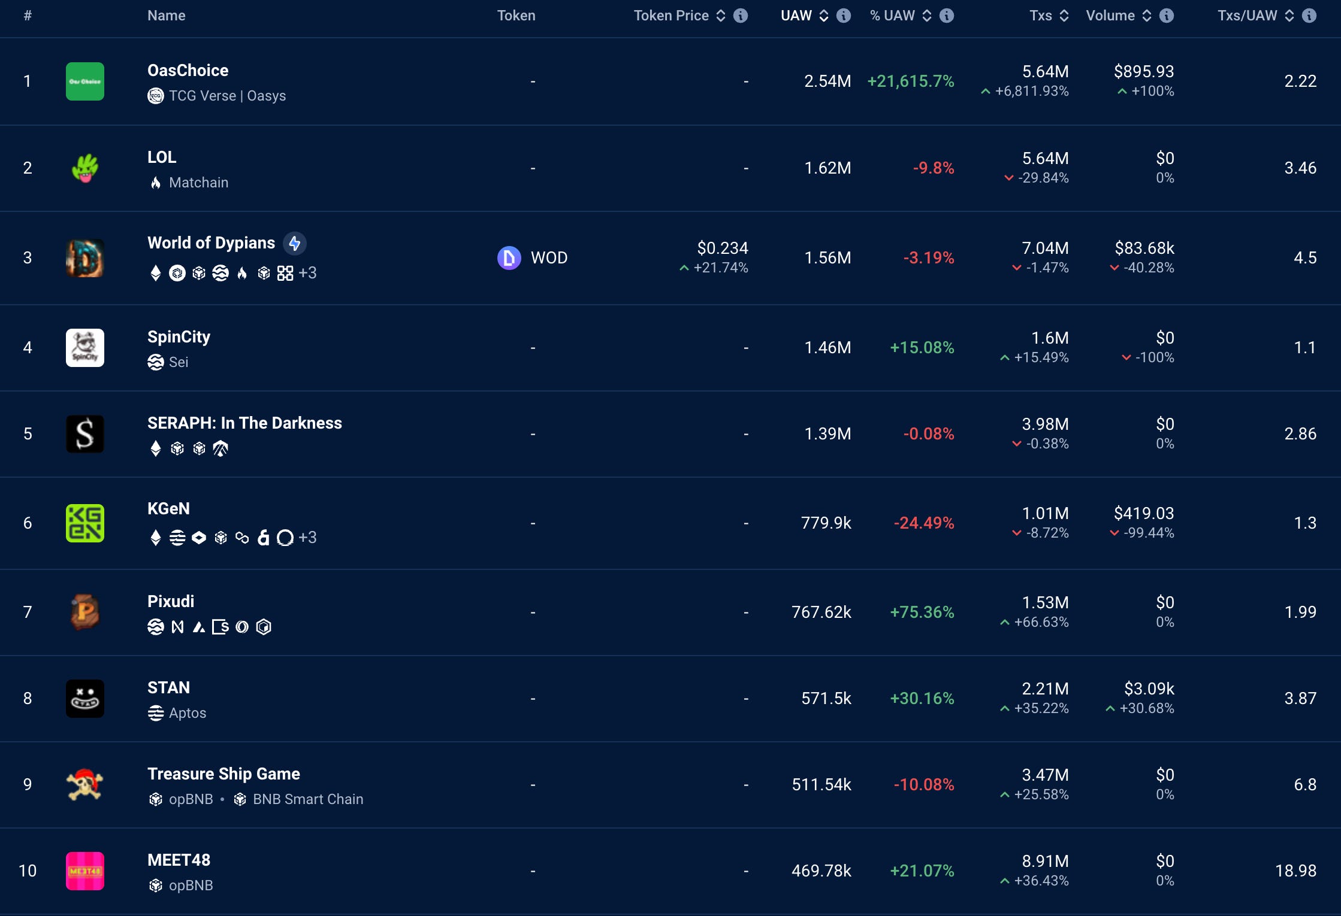Click the Aptos chain icon under STAN
This screenshot has width=1341, height=916.
pyautogui.click(x=156, y=713)
